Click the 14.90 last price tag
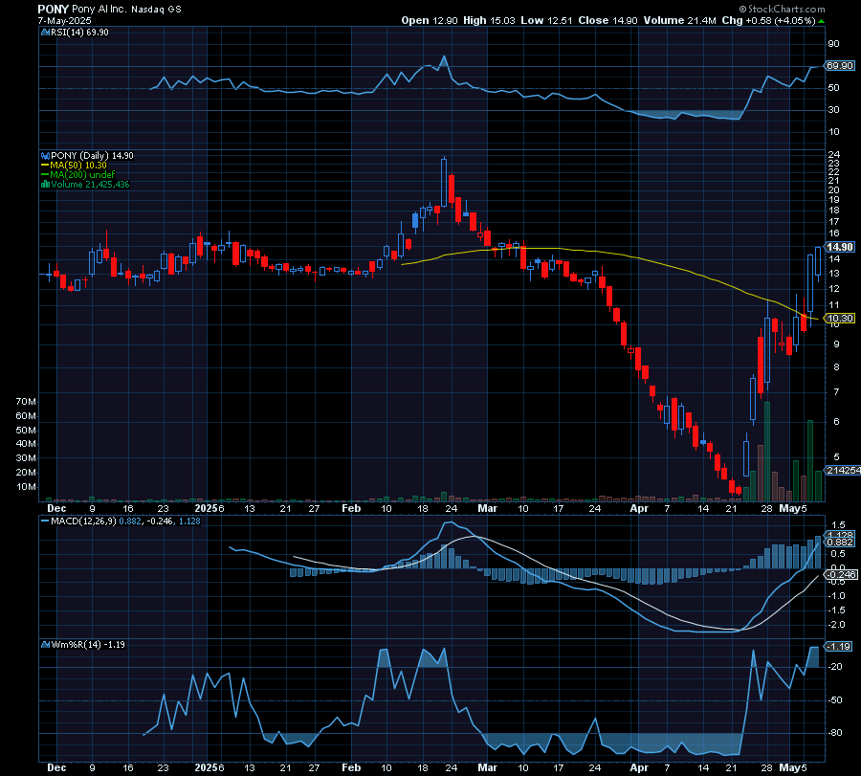Screen dimensions: 861x776 (839, 247)
